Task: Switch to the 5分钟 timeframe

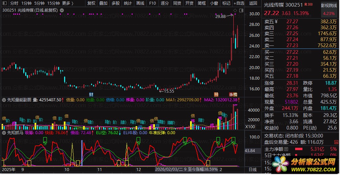Action: [x=39, y=3]
